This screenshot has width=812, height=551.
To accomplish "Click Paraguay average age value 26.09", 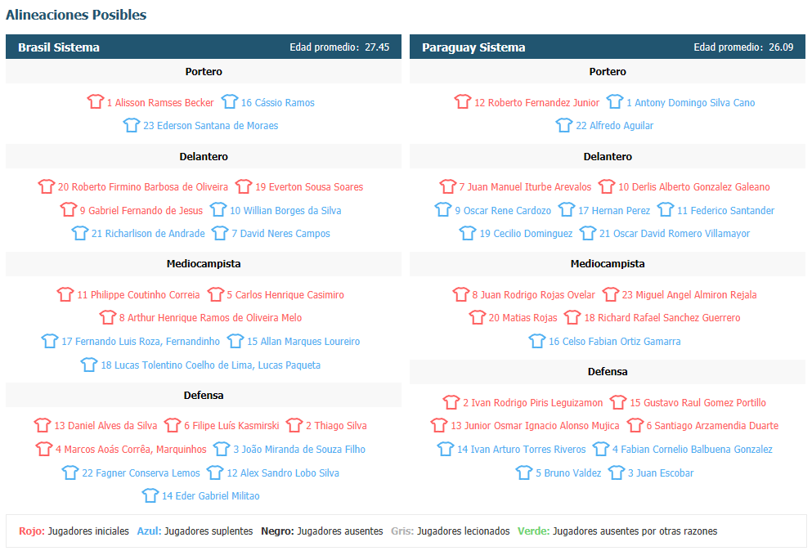I will [781, 47].
